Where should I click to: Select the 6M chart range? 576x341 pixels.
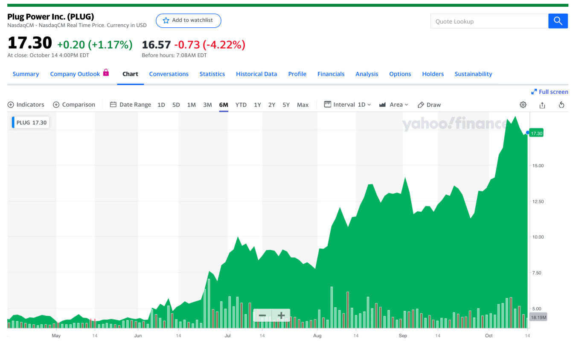[224, 105]
